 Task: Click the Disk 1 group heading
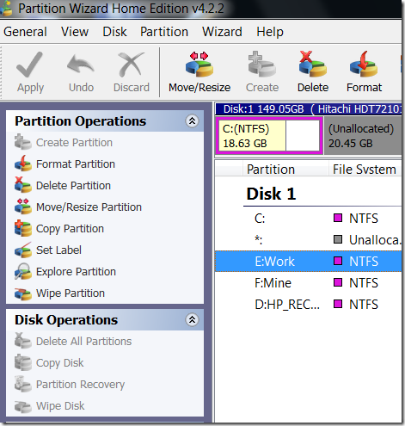tap(271, 194)
